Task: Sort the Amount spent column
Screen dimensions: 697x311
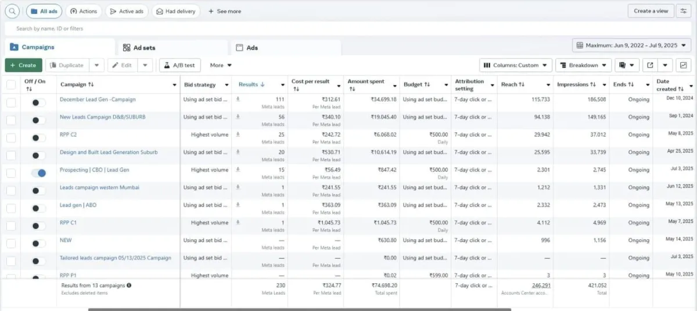Action: click(x=352, y=89)
